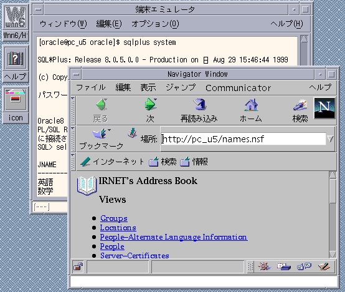Click the component bar drag handle
Viewport: 345px width, 292px height.
coord(250,266)
